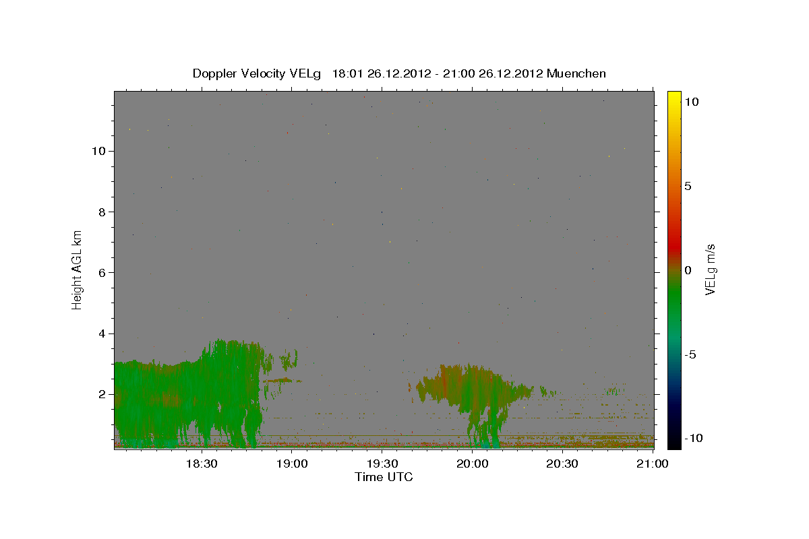Click the 20:00 time tick label
Viewport: 809px width, 539px height.
[x=472, y=464]
